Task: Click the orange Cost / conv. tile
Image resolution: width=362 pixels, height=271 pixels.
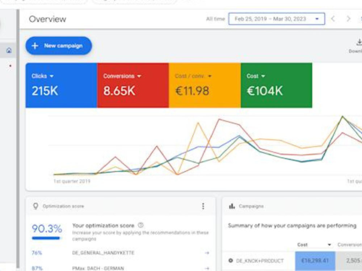Action: coord(205,85)
